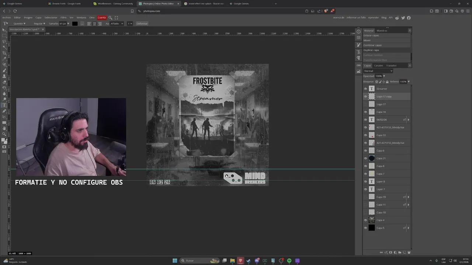This screenshot has width=472, height=265.
Task: Open the Relleno slider dropdown arrow
Action: pyautogui.click(x=409, y=81)
